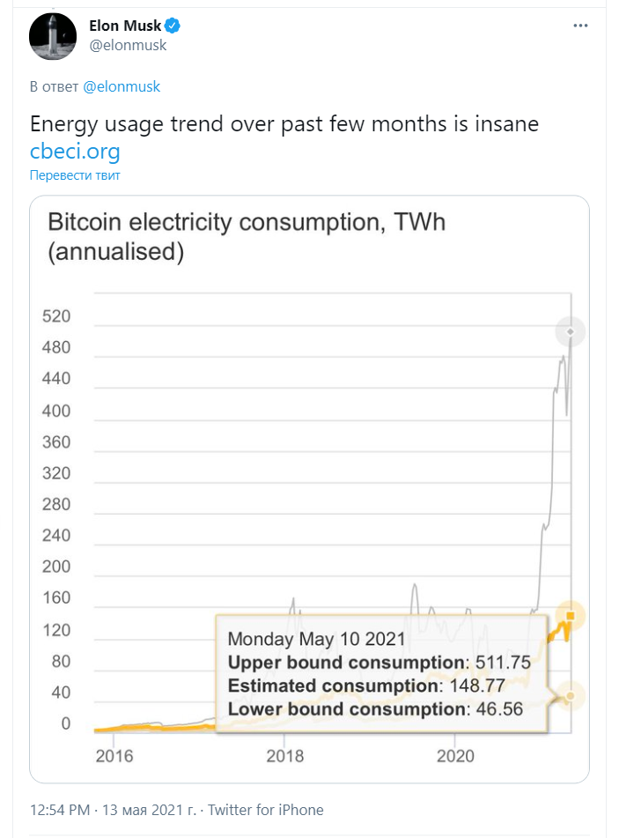
Task: Click the grey upper bound chart marker
Action: (x=571, y=332)
